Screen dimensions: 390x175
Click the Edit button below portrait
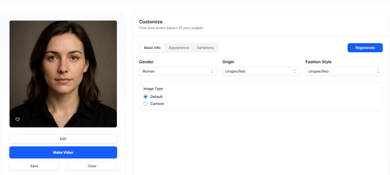point(63,139)
